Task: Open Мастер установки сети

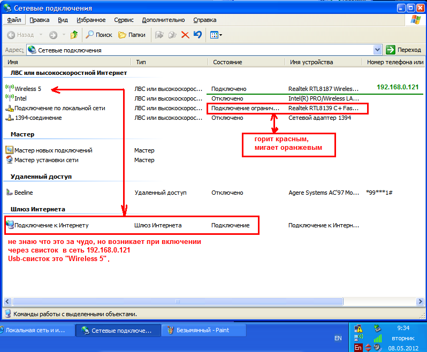Action: 46,159
